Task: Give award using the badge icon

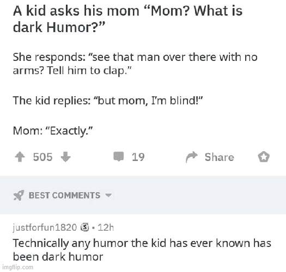Action: coord(264,157)
